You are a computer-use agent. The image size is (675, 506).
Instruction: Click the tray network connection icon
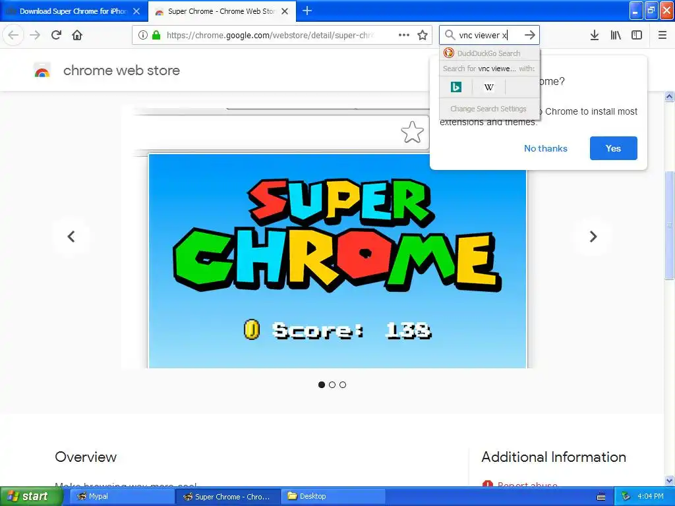coord(626,496)
